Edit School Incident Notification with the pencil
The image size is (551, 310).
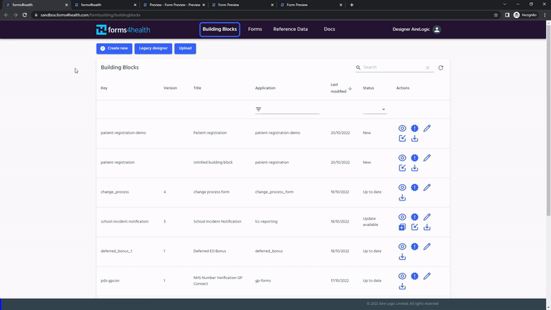(427, 217)
